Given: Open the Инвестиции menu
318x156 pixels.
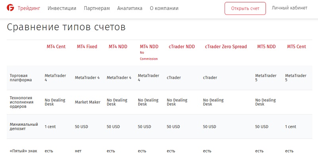Looking at the screenshot, I should coord(62,8).
